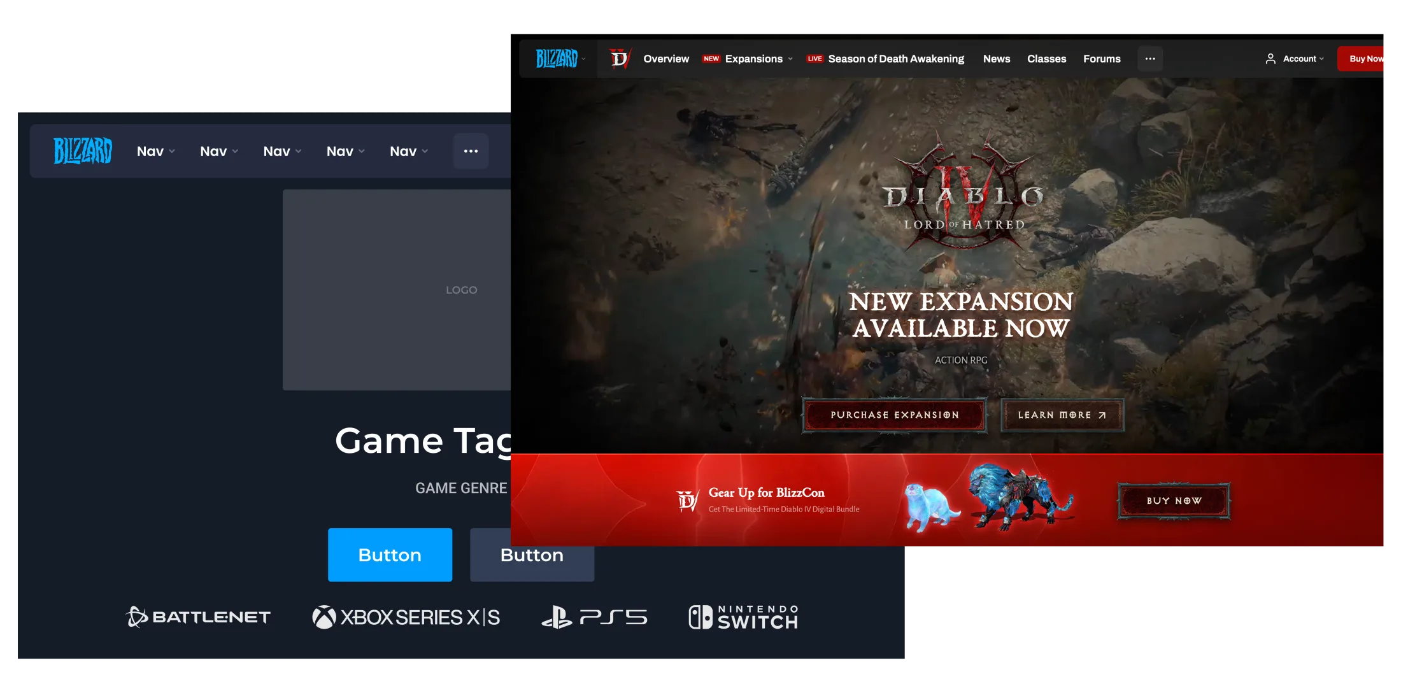Open the three-dot menu in the wireframe nav
Image resolution: width=1401 pixels, height=693 pixels.
tap(471, 152)
